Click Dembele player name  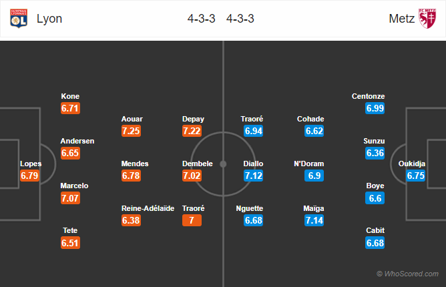click(198, 164)
